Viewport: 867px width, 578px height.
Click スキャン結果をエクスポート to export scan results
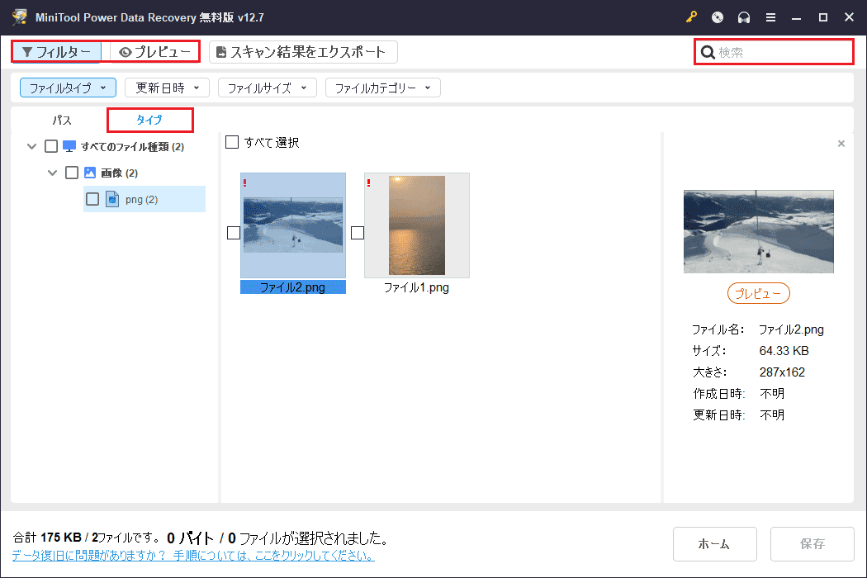pos(299,51)
